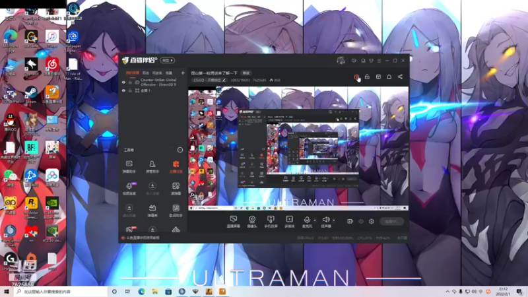Open the hamburger menu in the title bar
528x297 pixels.
click(379, 61)
